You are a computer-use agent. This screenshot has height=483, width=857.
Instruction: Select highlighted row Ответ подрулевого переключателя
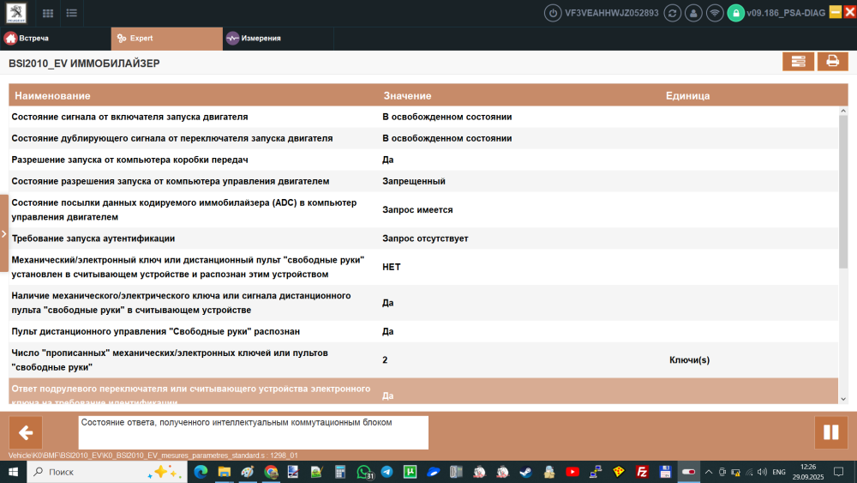tap(423, 392)
